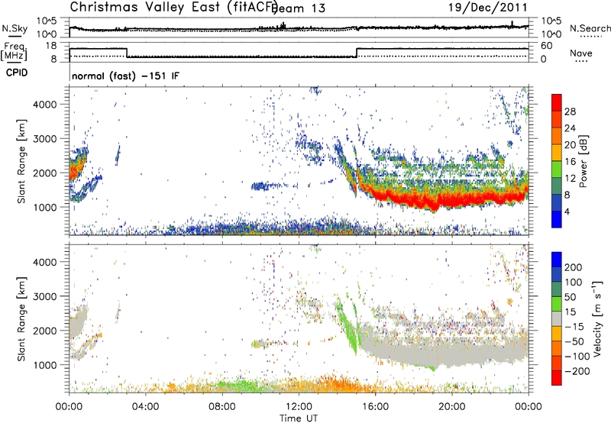Click the '20:00' time axis tick label
Viewport: 611px width, 423px height.
coord(451,407)
